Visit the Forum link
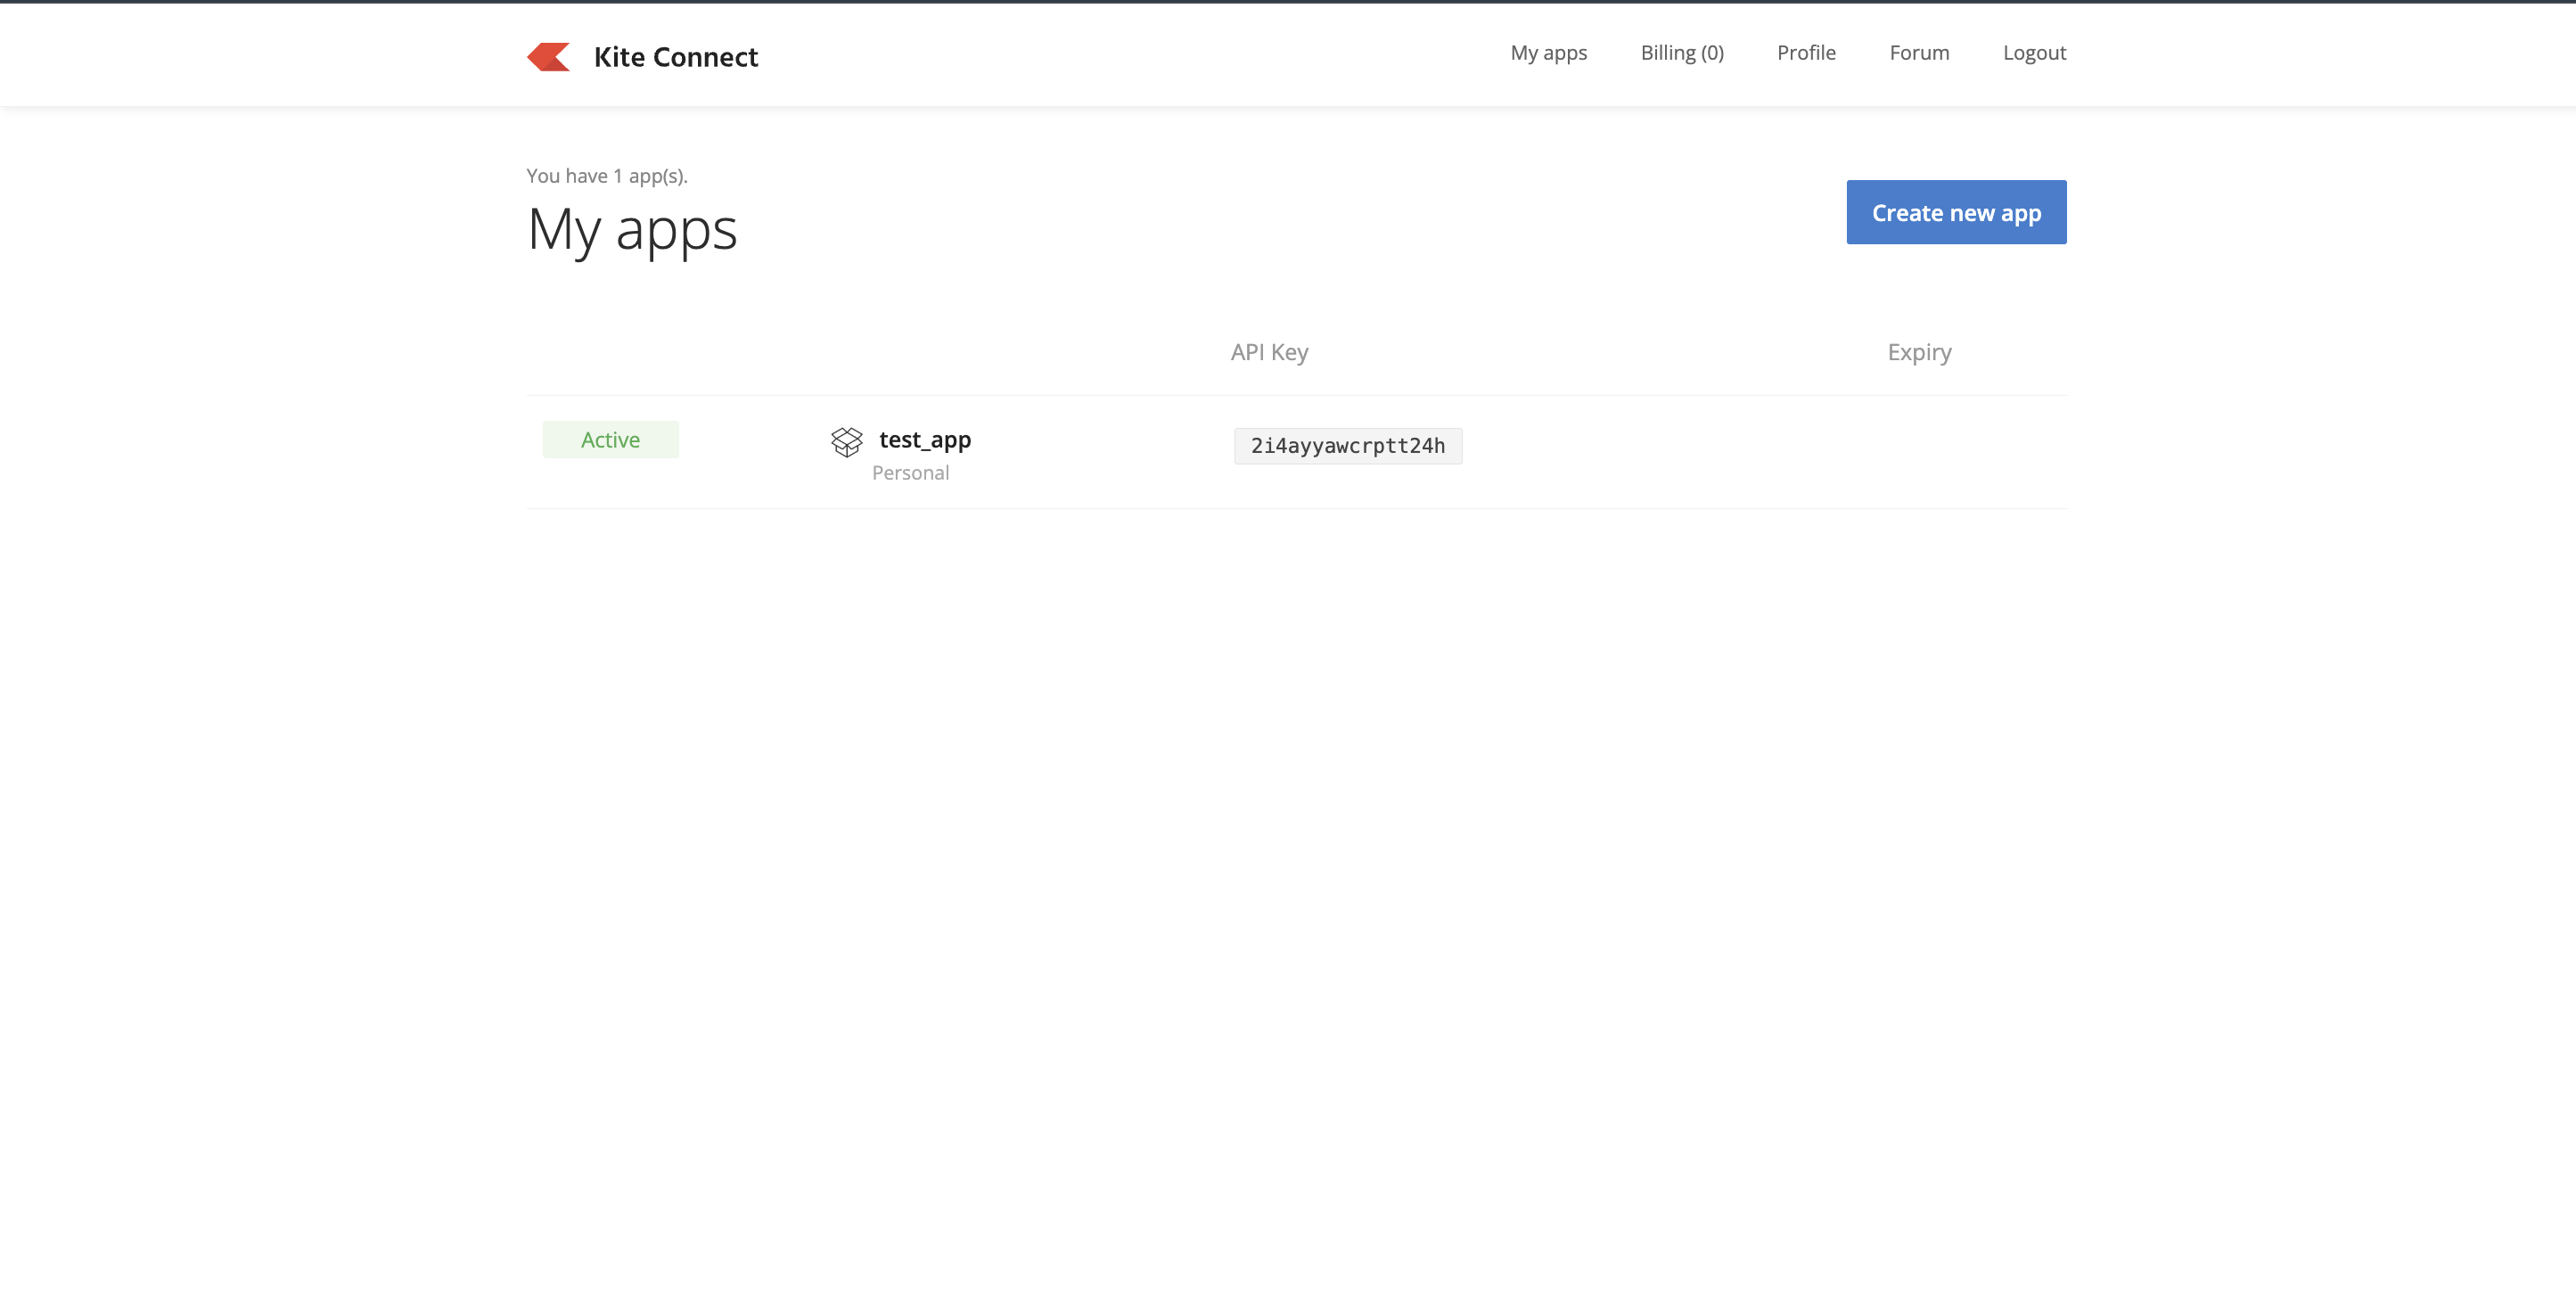 pyautogui.click(x=1919, y=53)
